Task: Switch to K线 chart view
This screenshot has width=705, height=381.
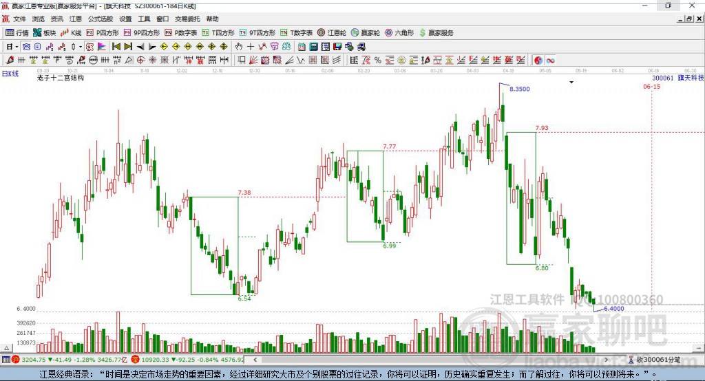Action: pyautogui.click(x=71, y=33)
